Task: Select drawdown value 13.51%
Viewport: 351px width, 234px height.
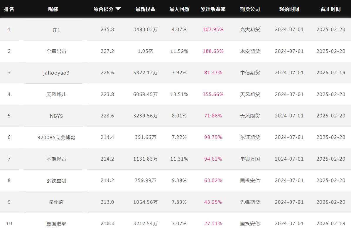Action: (x=179, y=95)
